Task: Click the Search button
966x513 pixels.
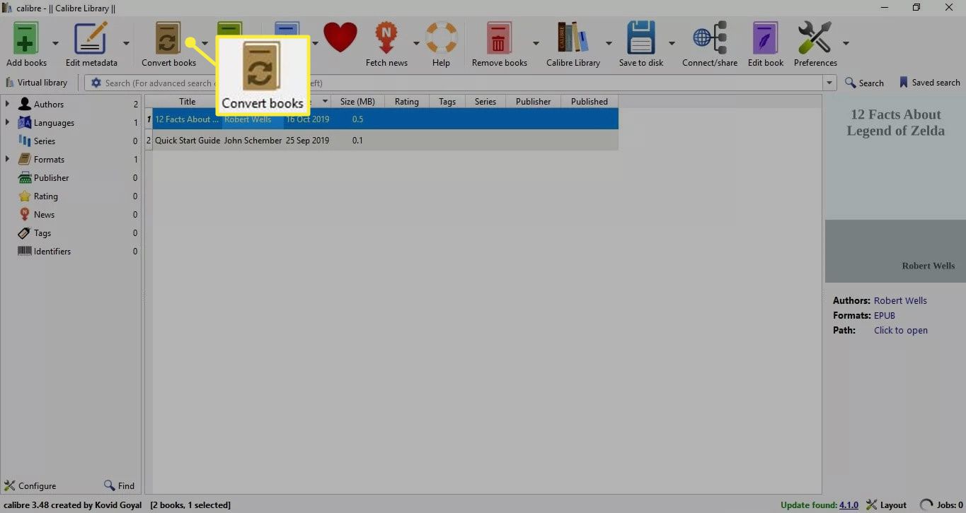Action: [x=864, y=83]
